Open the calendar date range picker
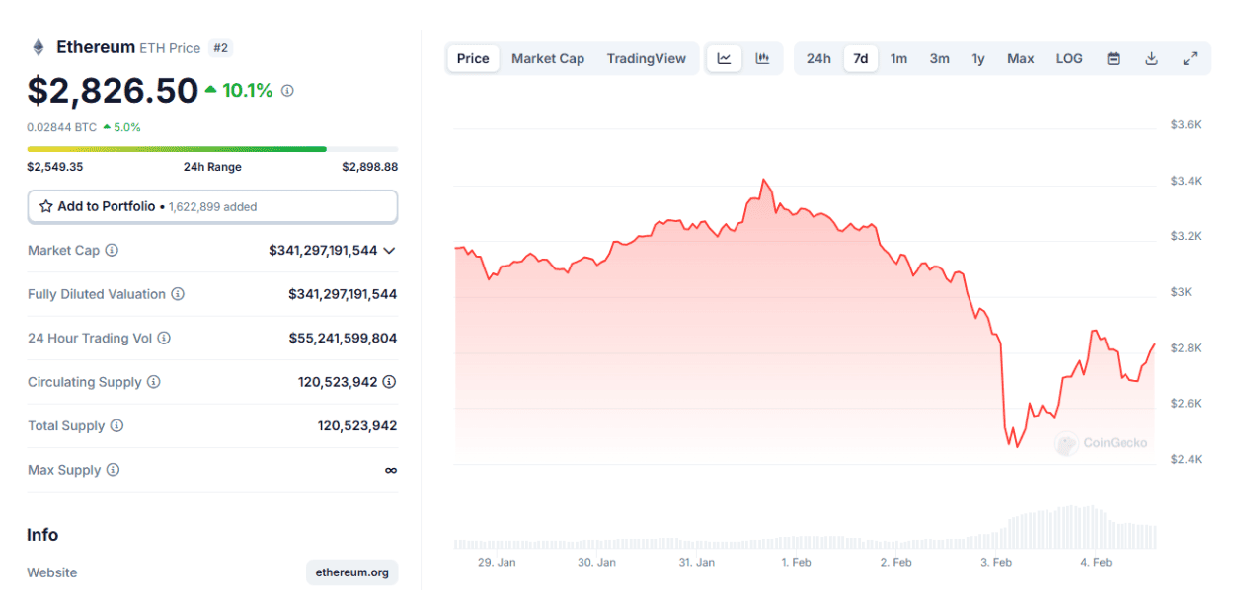 pos(1113,58)
